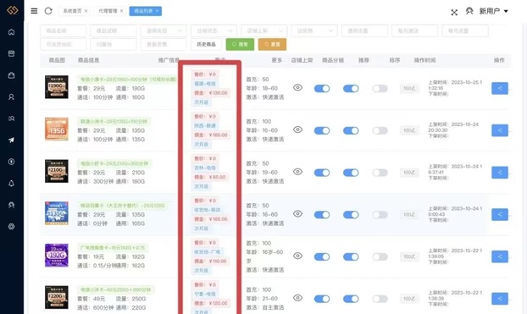527x314 pixels.
Task: Open the user profile icon in the sidebar
Action: 11,96
